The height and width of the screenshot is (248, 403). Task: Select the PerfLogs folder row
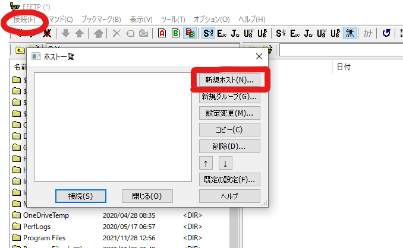coord(119,227)
